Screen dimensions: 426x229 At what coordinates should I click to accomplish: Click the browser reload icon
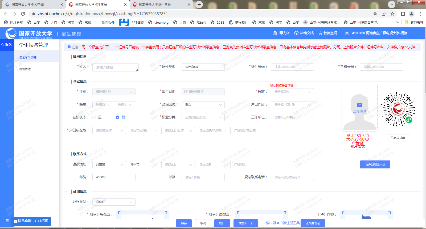tap(23, 14)
